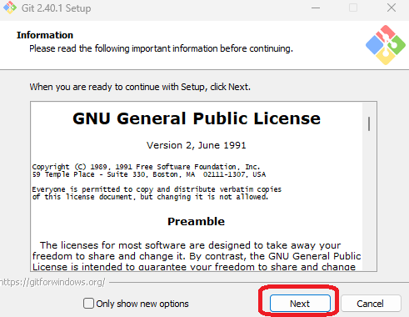This screenshot has width=409, height=317.
Task: Close the Git 2.40.1 Setup window
Action: tap(392, 8)
